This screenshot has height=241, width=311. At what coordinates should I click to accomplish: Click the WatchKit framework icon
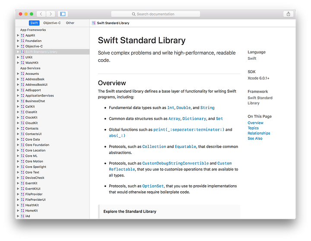pyautogui.click(x=22, y=63)
